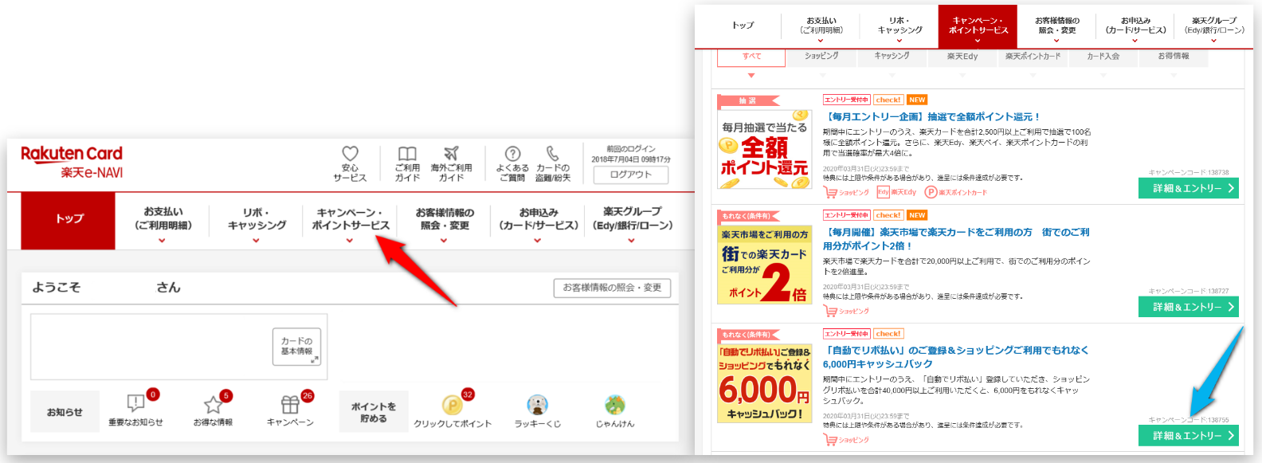Image resolution: width=1262 pixels, height=463 pixels.
Task: Select the すべて filter tab
Action: pyautogui.click(x=751, y=57)
